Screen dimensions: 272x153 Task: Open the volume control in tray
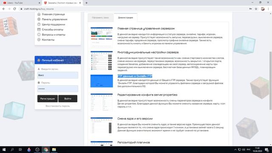click(x=244, y=150)
